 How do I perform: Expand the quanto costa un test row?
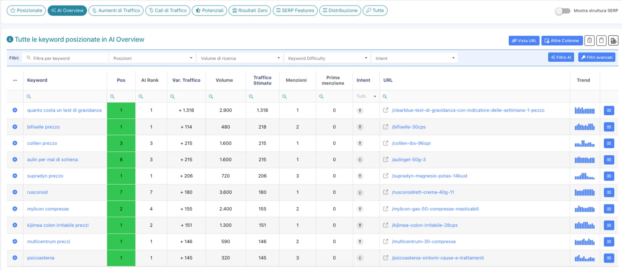click(x=15, y=110)
